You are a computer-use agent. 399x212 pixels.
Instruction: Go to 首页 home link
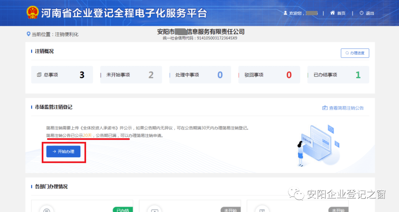click(x=338, y=13)
